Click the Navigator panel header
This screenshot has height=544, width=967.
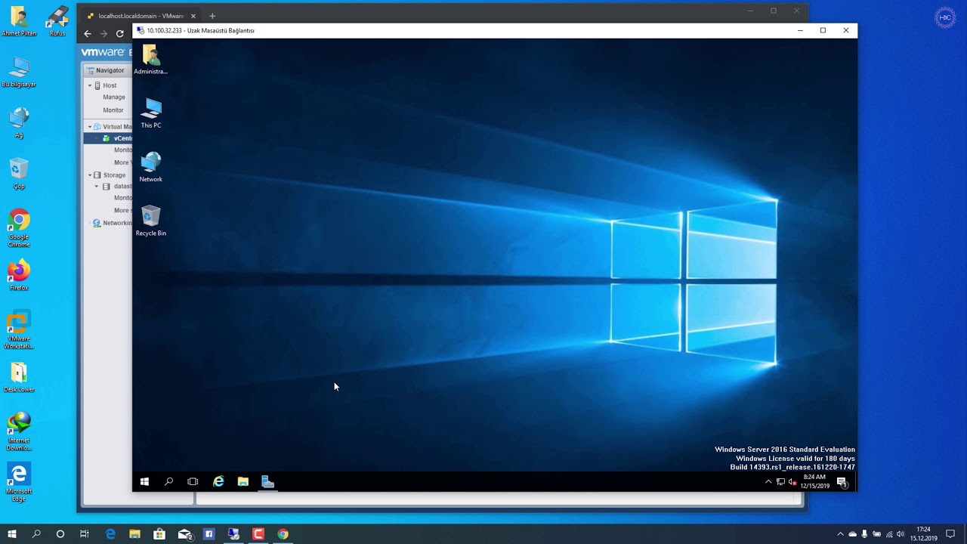(107, 70)
